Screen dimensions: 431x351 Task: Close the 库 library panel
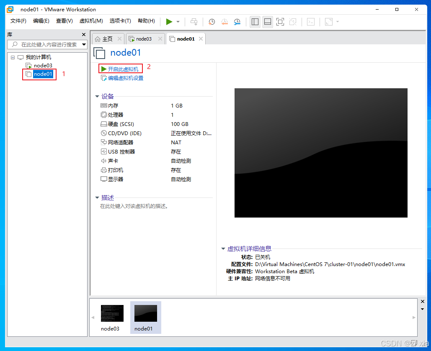(84, 35)
